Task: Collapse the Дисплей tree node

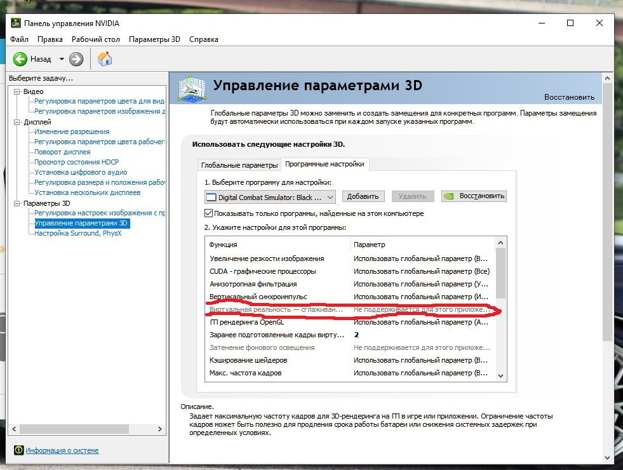Action: click(17, 122)
